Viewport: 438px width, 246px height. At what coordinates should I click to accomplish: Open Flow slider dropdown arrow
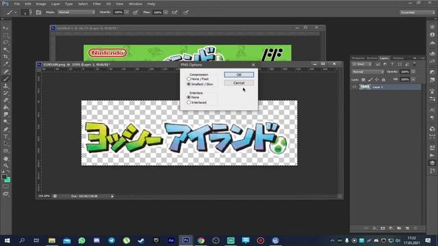(x=166, y=12)
